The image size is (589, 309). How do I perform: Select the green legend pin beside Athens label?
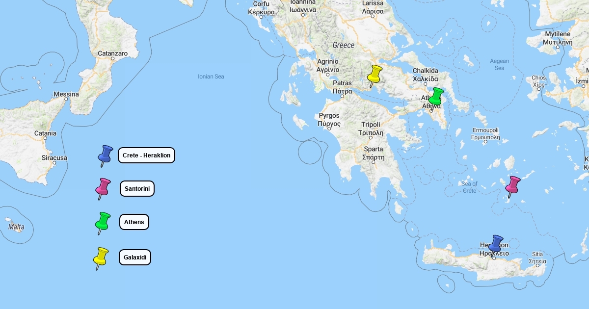pos(103,222)
